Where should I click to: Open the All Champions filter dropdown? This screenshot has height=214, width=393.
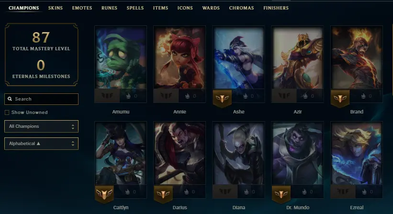click(x=41, y=126)
